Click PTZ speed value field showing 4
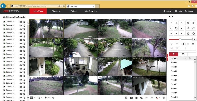 tap(194, 39)
